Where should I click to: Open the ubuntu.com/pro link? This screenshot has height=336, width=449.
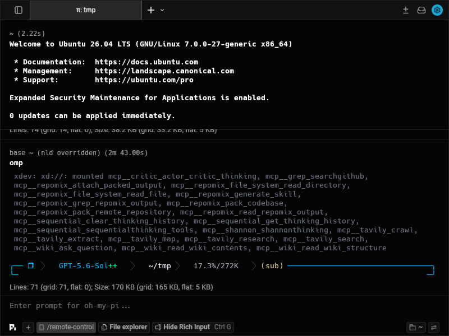click(x=144, y=80)
